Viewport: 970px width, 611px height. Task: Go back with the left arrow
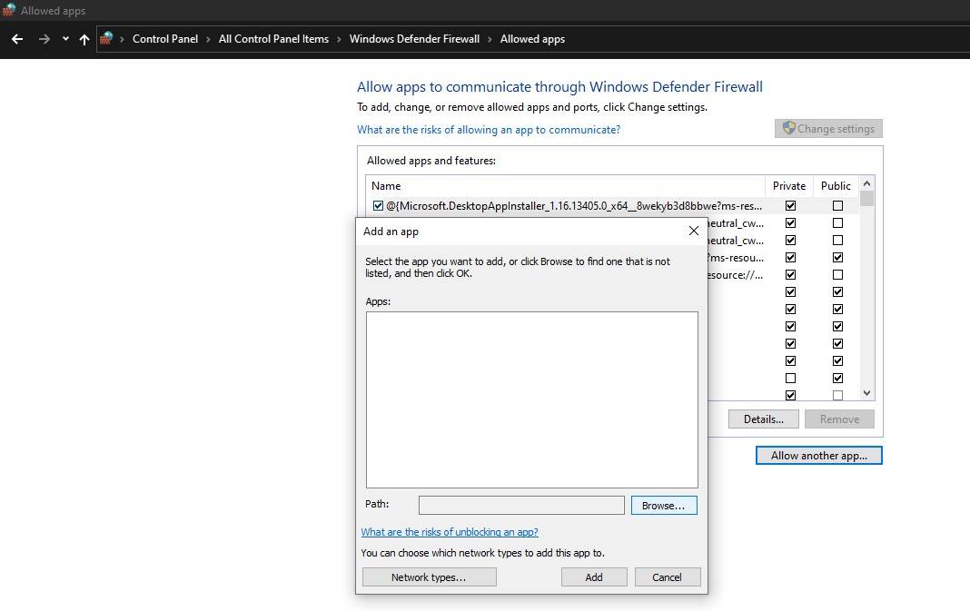pyautogui.click(x=17, y=39)
